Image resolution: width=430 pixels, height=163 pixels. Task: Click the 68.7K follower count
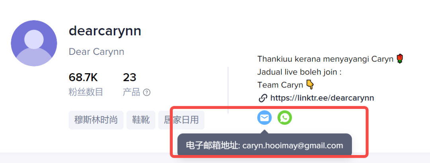point(83,78)
